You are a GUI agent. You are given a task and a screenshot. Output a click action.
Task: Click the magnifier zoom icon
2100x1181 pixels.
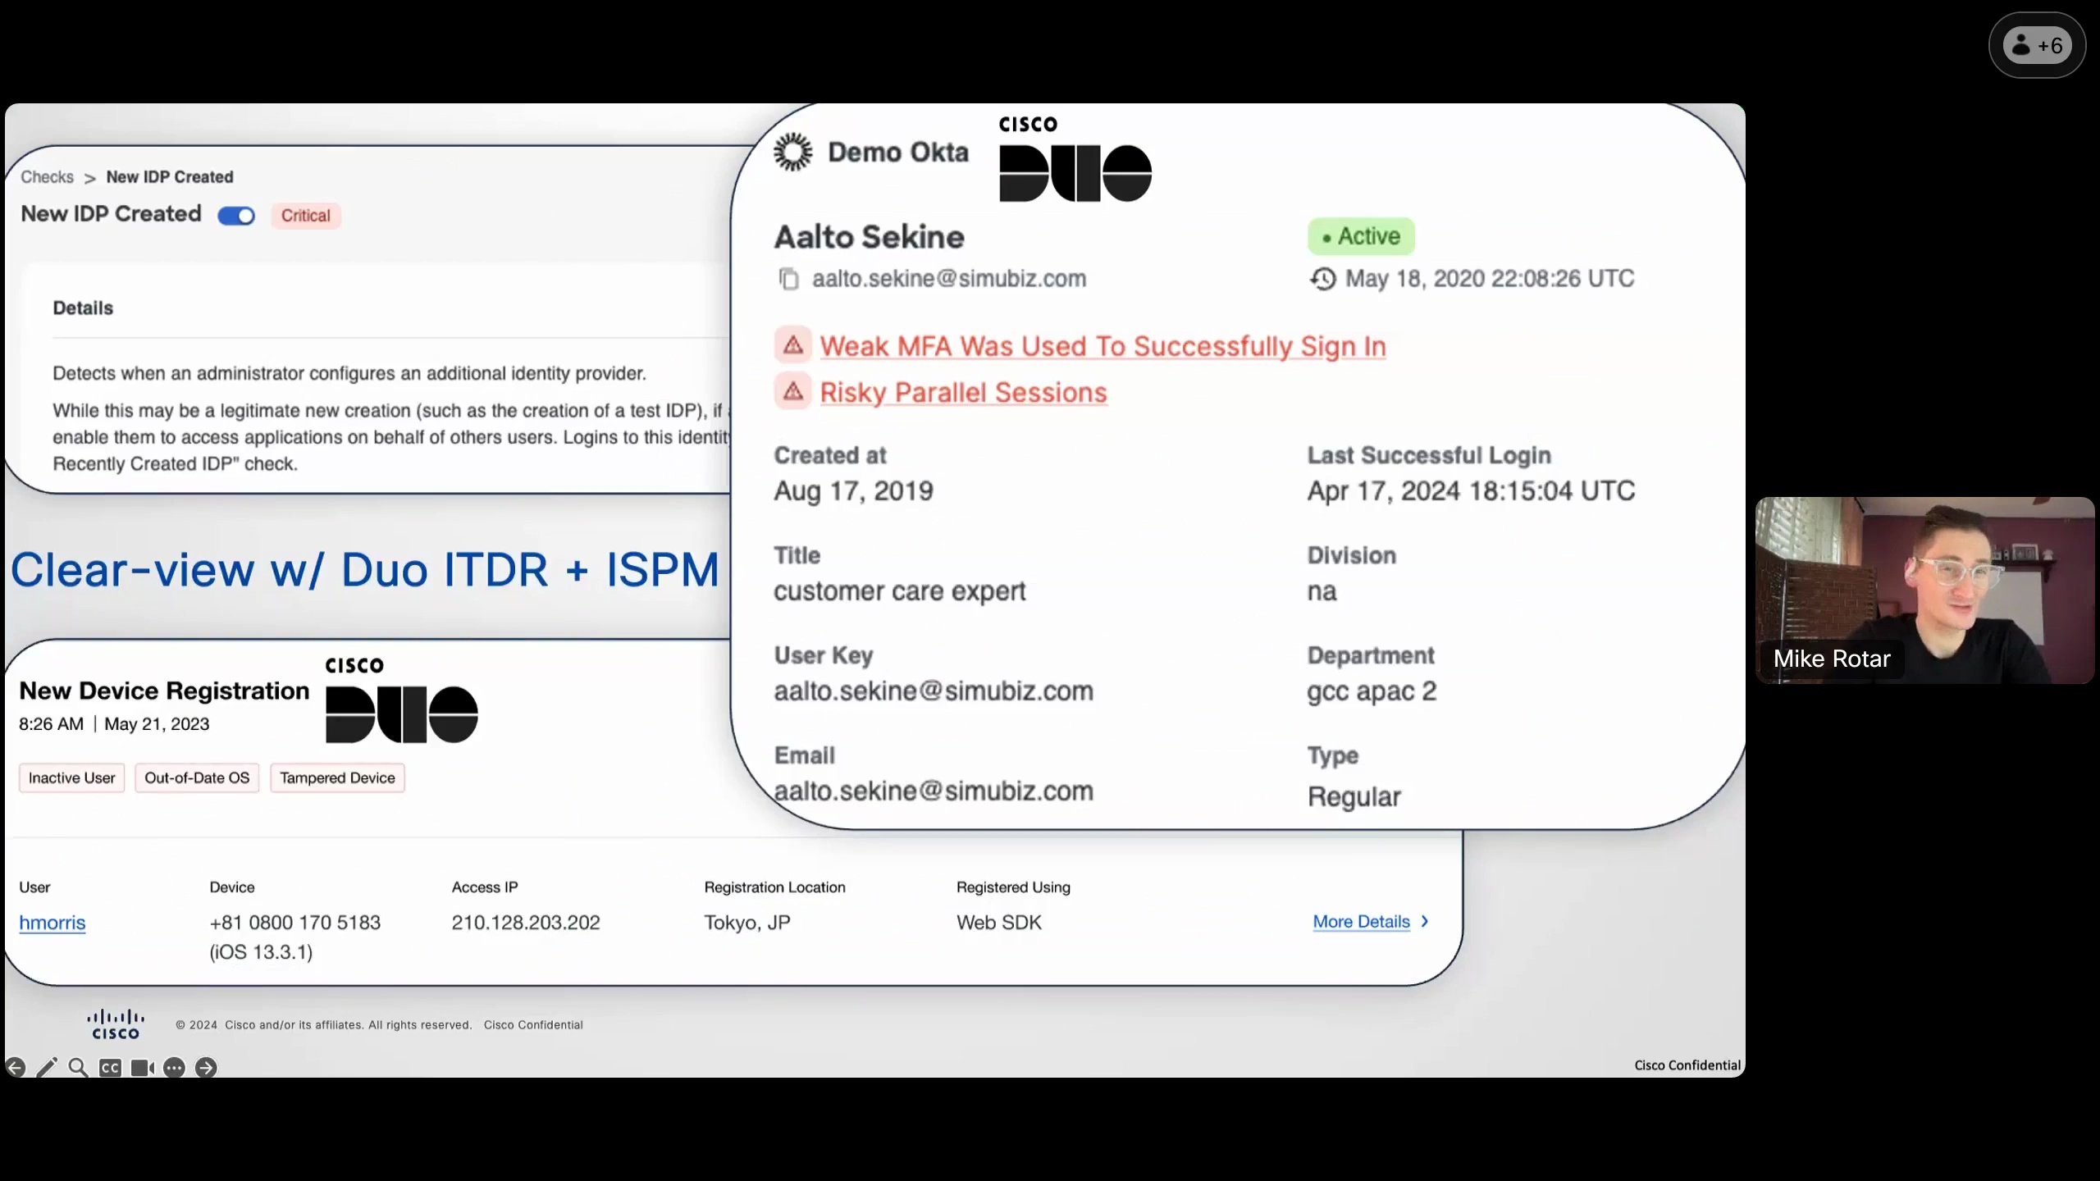[x=78, y=1067]
